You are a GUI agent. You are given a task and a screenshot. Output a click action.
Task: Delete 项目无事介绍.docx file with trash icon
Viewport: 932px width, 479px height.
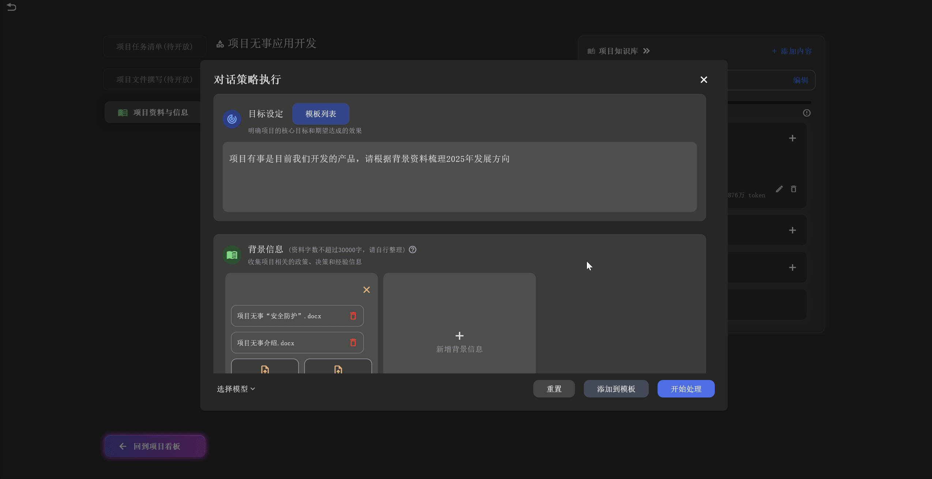click(353, 342)
